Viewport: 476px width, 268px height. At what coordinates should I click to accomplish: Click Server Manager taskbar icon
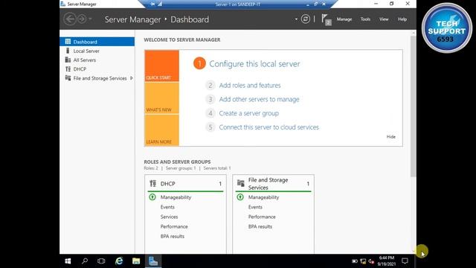pos(153,261)
